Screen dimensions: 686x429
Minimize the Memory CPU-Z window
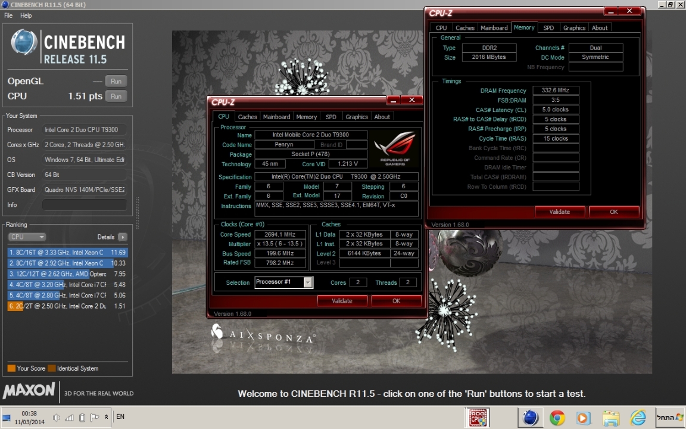[611, 11]
